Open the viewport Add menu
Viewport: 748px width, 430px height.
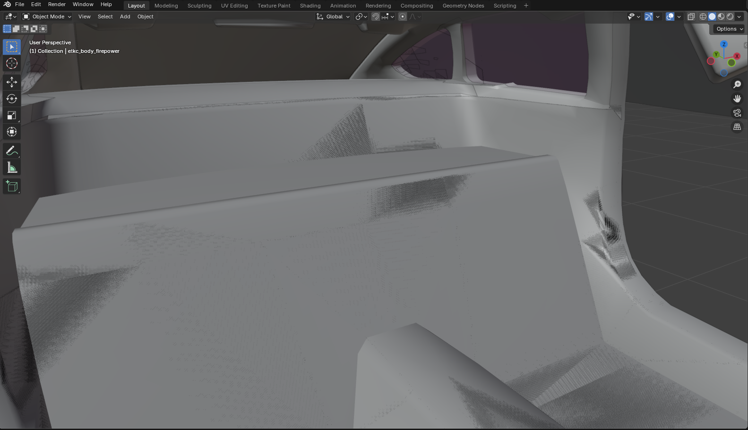point(125,17)
